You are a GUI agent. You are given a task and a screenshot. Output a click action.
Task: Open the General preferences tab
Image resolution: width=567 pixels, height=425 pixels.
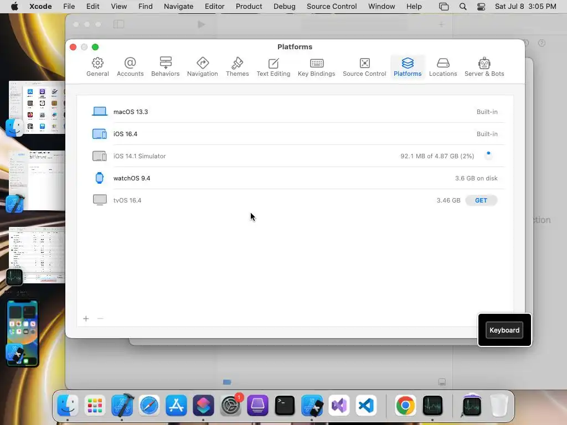point(97,67)
